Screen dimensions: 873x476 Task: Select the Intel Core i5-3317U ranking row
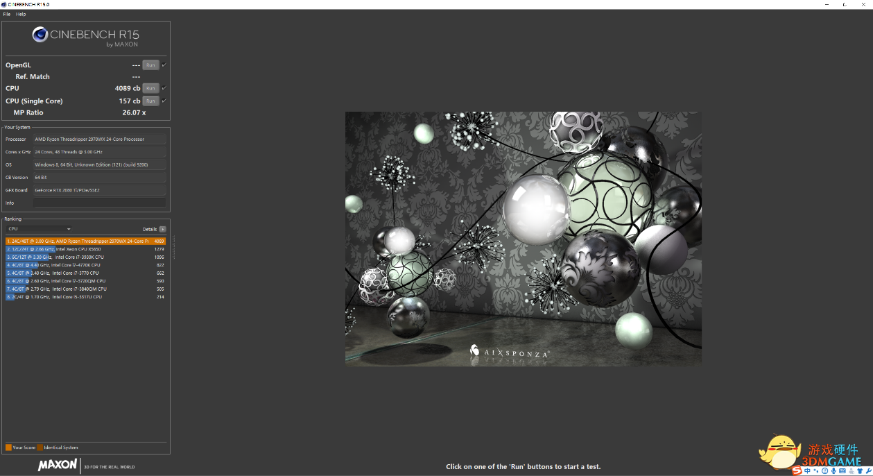[x=85, y=297]
